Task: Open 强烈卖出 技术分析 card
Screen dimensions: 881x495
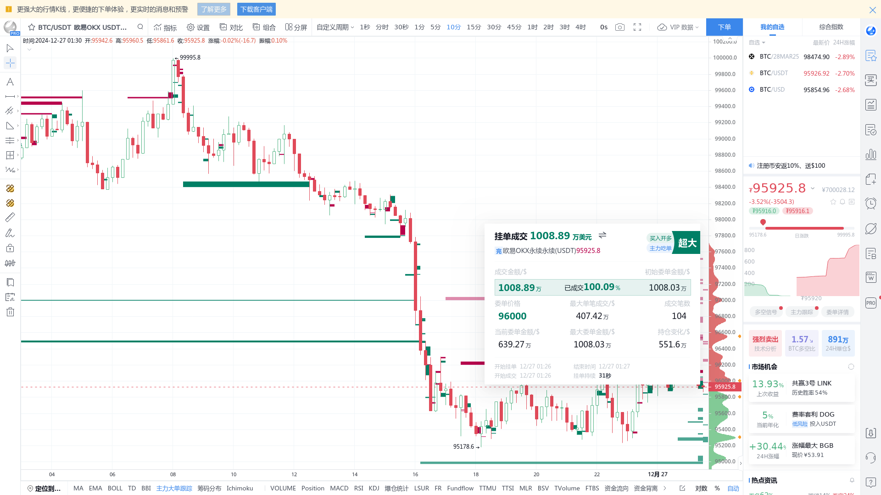Action: (765, 343)
